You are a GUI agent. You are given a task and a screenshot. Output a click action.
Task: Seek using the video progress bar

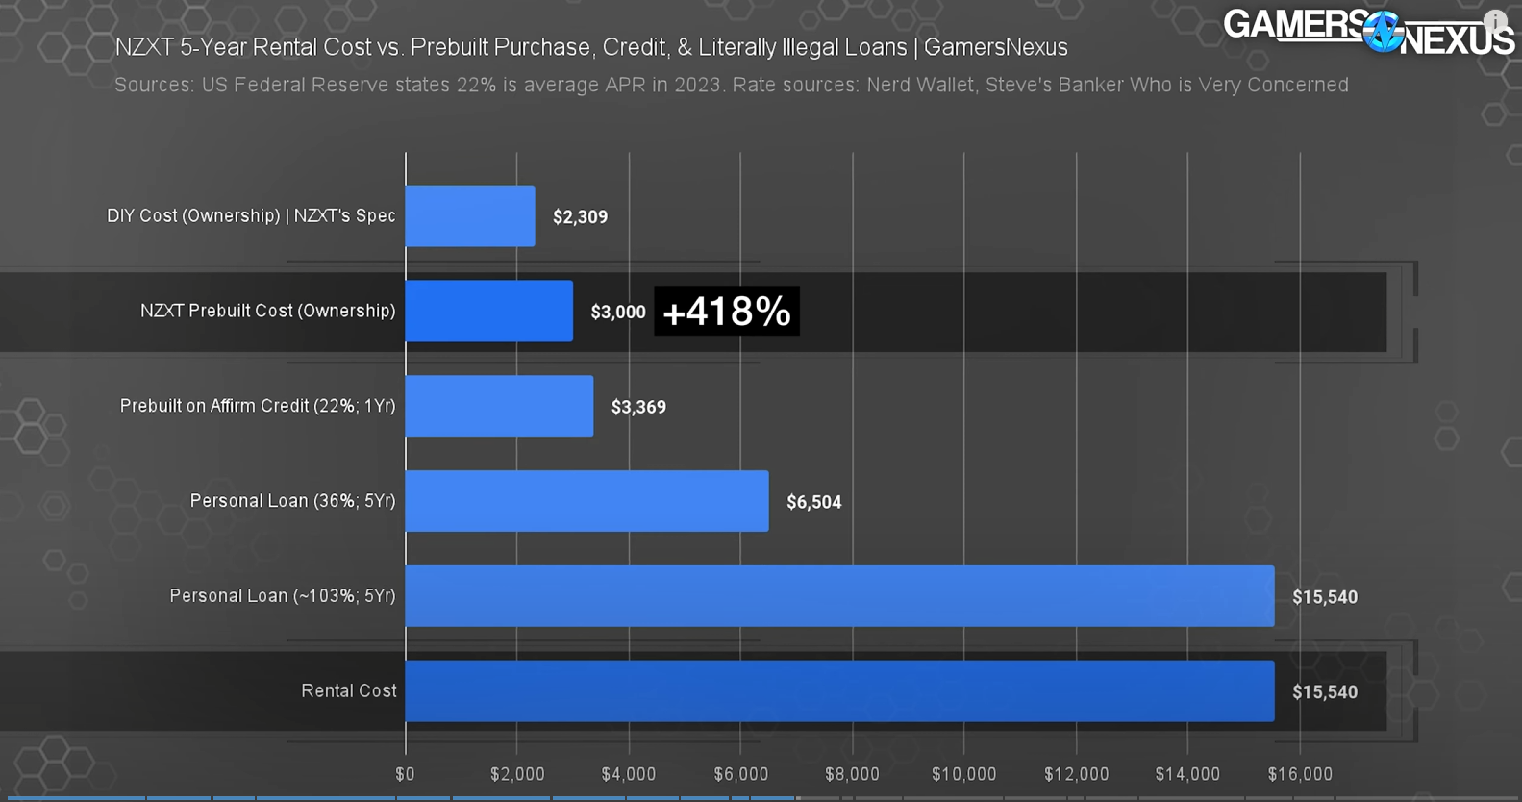pos(761,798)
